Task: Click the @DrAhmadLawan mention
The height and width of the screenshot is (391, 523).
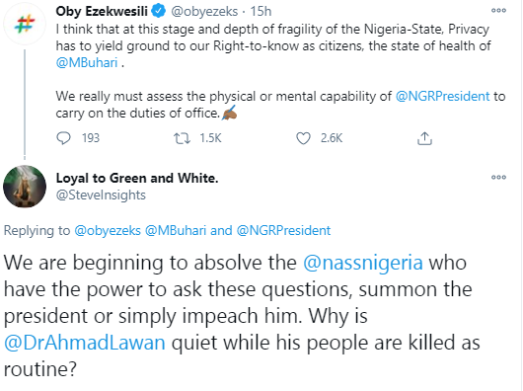Action: click(x=85, y=343)
